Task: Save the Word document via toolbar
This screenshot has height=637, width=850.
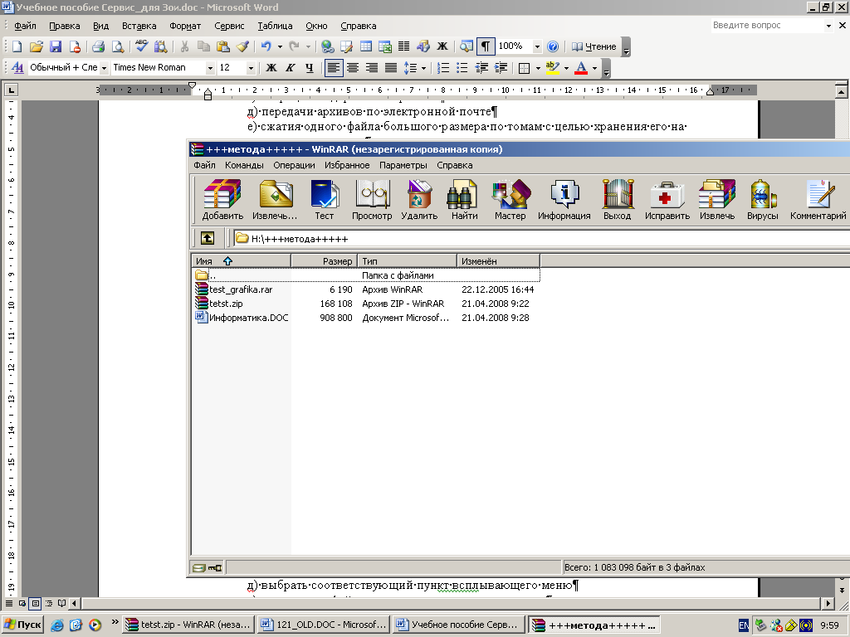Action: point(56,46)
